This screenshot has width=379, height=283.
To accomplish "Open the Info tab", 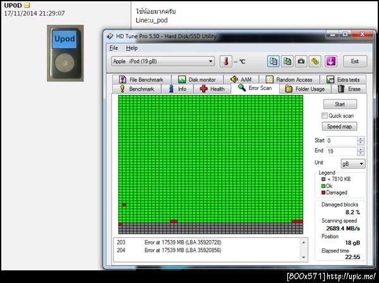I will 177,89.
